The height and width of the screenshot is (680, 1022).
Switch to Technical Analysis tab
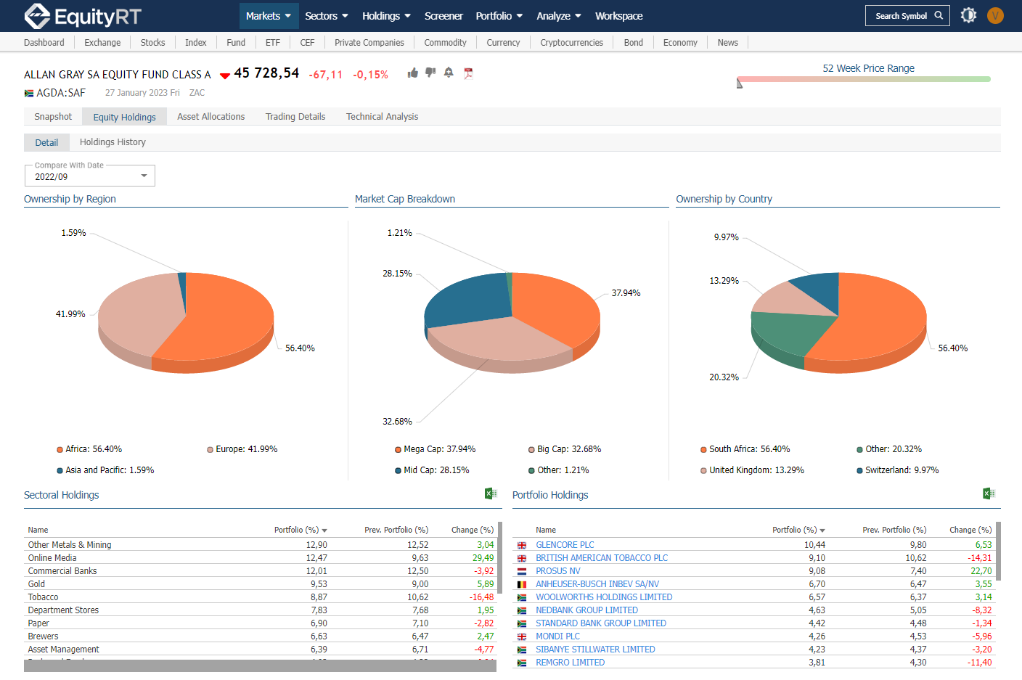coord(382,117)
